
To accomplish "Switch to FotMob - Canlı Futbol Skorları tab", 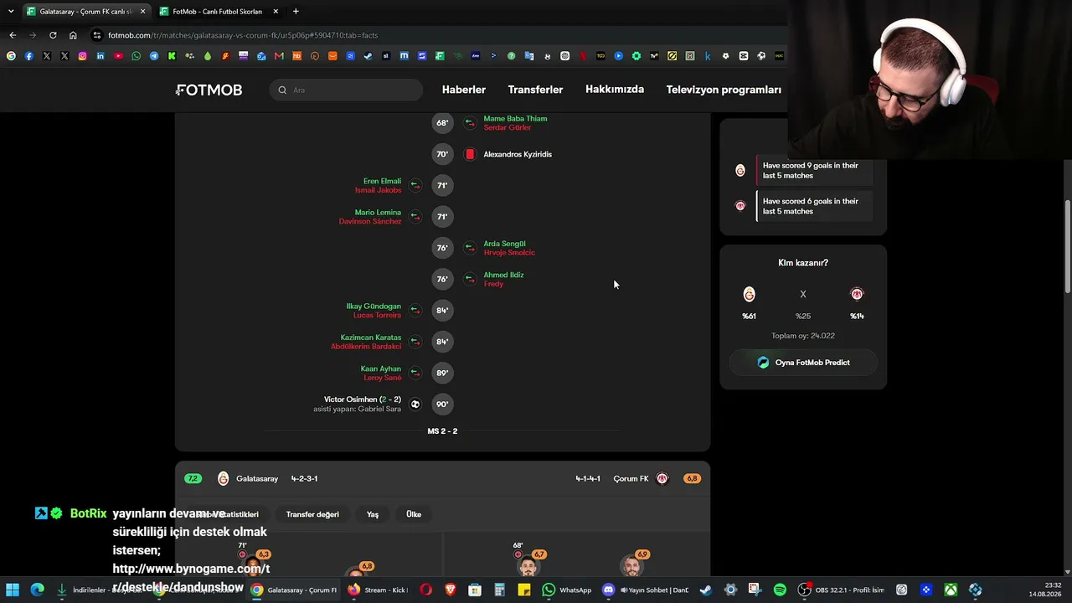I will point(218,12).
